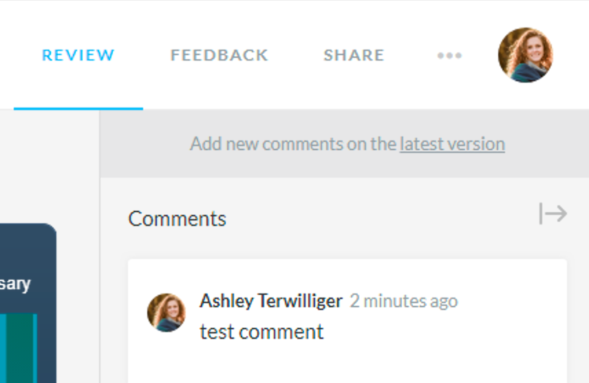Click the Comments panel heading

pos(177,218)
